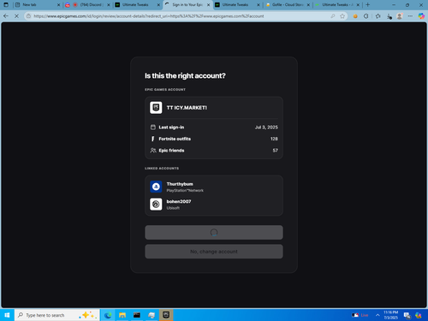Open the downloads toolbar icon

click(x=389, y=16)
